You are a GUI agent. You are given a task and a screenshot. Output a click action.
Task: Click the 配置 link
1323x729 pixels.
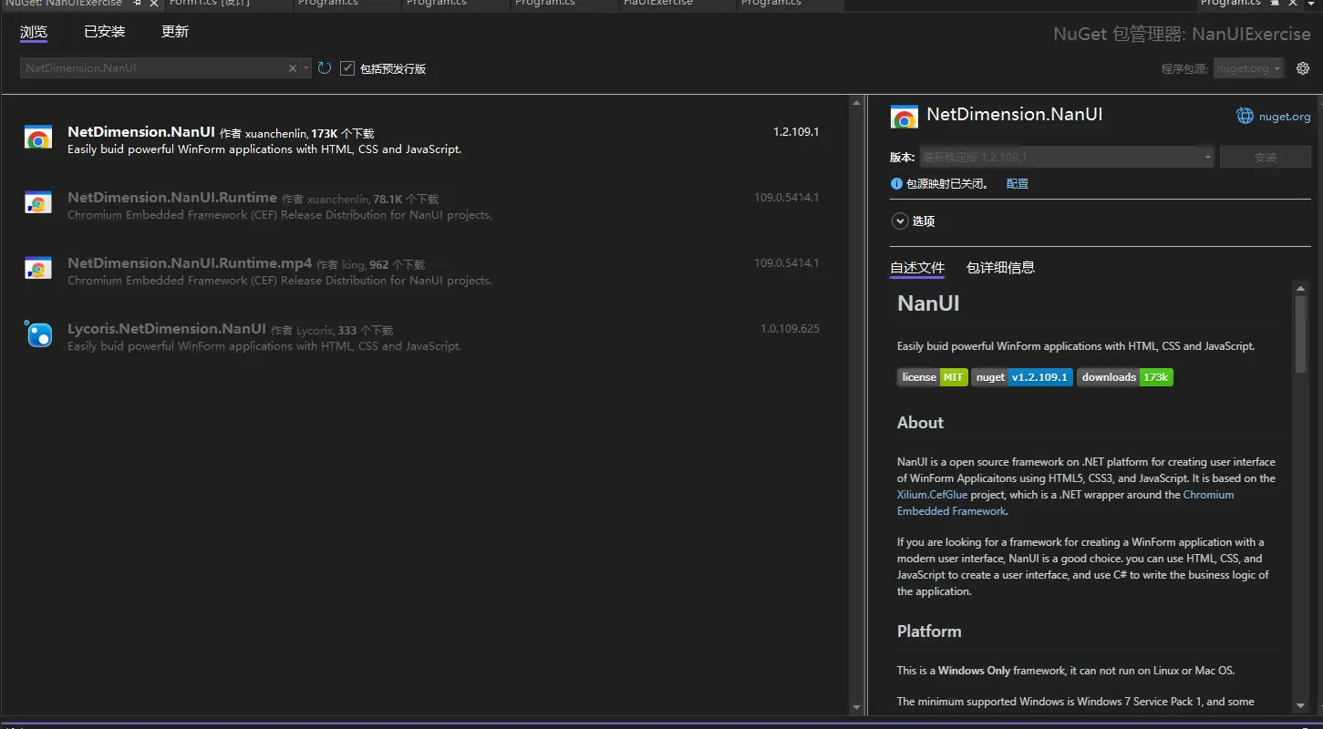(x=1018, y=184)
